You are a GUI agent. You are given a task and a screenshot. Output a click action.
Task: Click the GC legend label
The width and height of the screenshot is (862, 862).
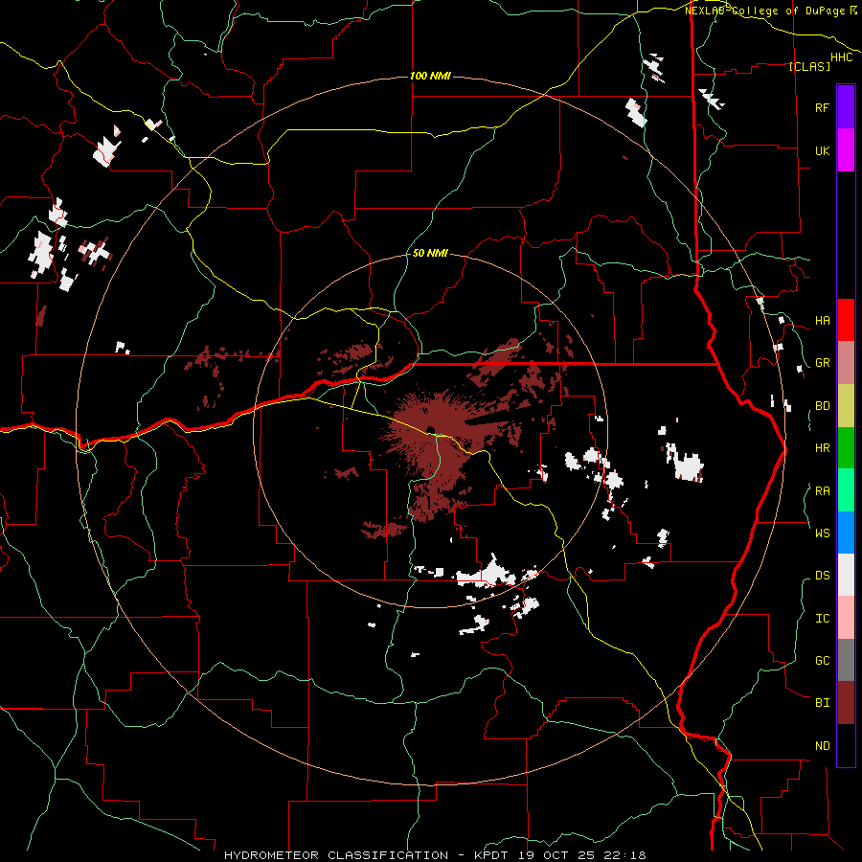click(823, 660)
